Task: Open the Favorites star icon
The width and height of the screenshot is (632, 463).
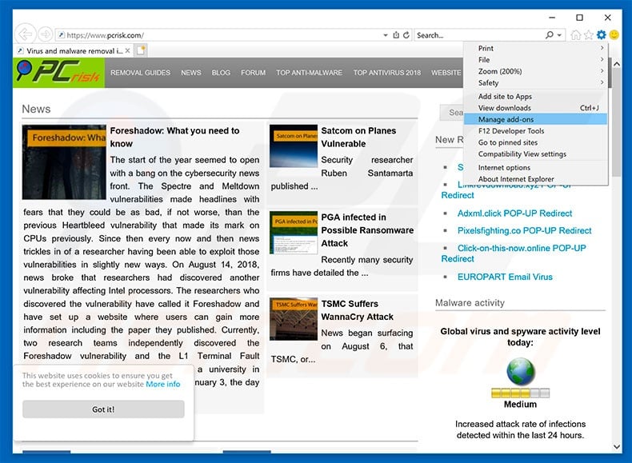Action: click(x=589, y=35)
